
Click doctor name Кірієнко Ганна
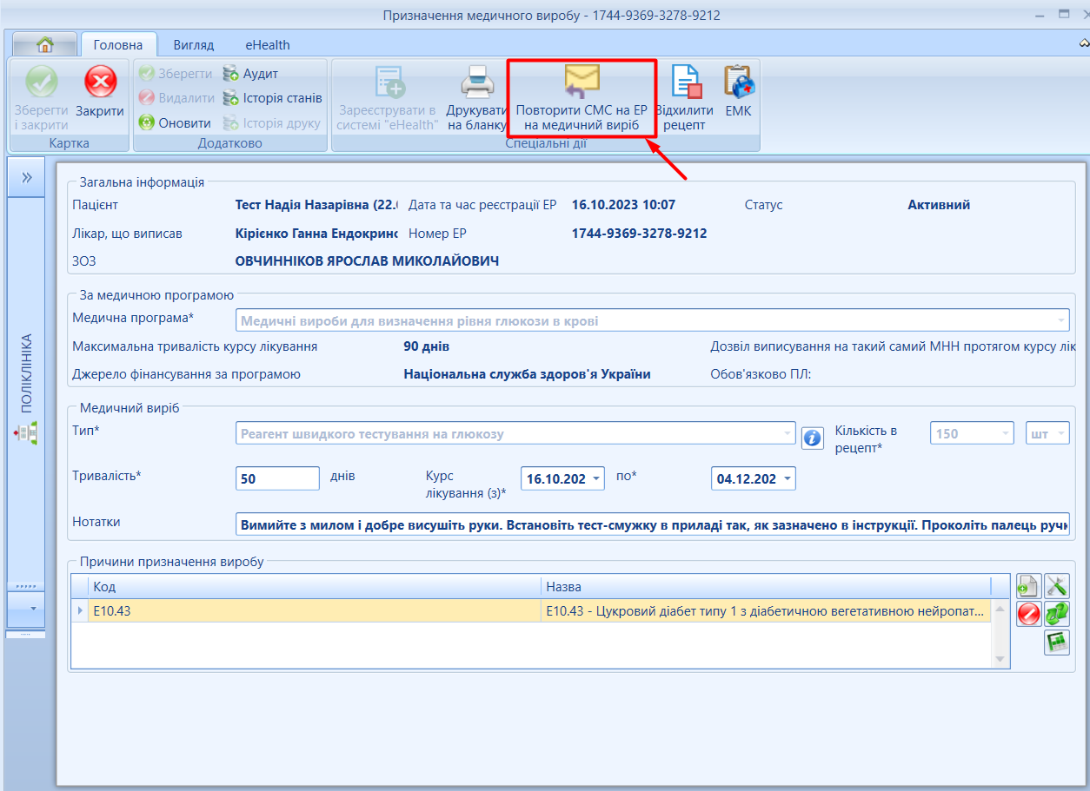coord(316,234)
